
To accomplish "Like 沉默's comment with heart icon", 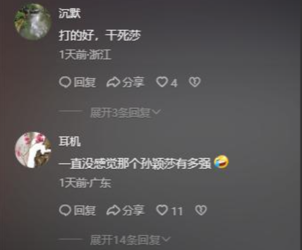I will pos(162,82).
